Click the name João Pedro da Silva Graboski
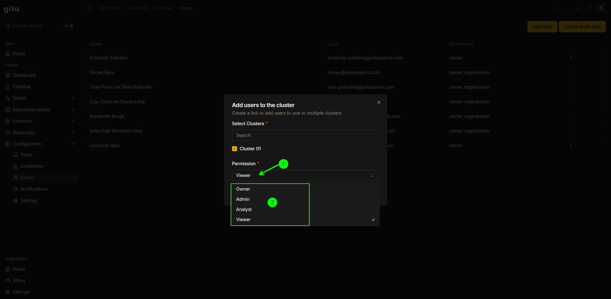 (120, 87)
